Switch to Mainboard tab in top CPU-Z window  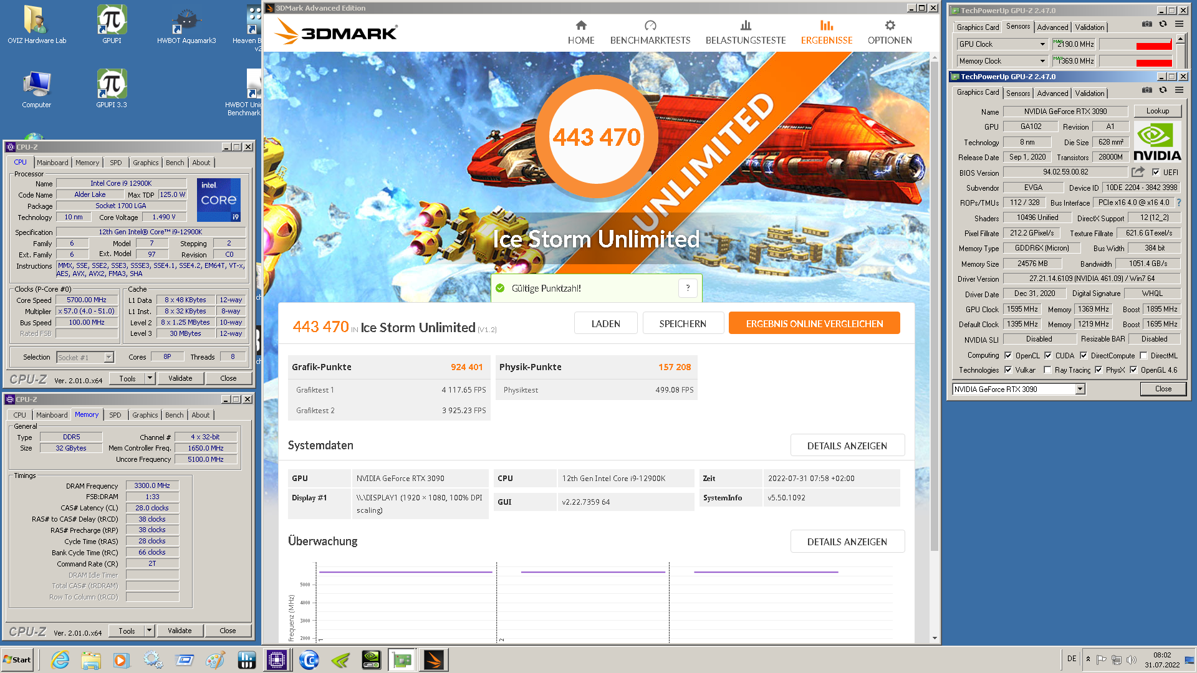[52, 163]
